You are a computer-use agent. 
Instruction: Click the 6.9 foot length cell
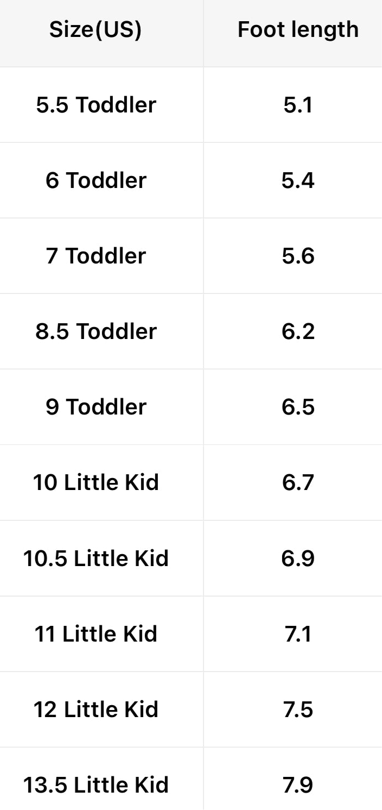pos(298,558)
